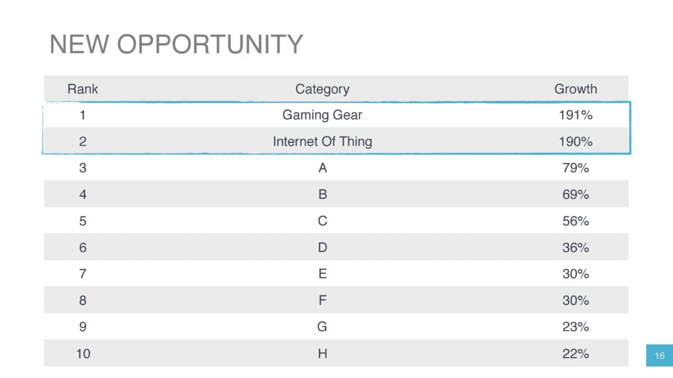This screenshot has height=378, width=673.
Task: Click the Gaming Gear category cell
Action: point(322,115)
